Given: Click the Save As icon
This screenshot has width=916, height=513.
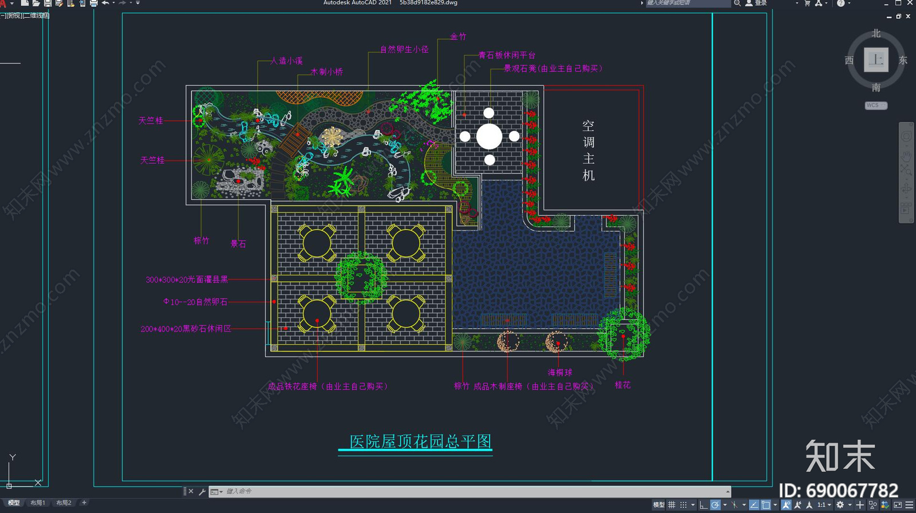Looking at the screenshot, I should (59, 3).
